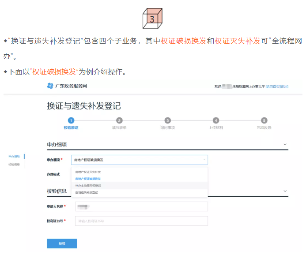The image size is (306, 255).
Task: Jump to 校验信息 in the left sidebar
Action: click(x=14, y=165)
